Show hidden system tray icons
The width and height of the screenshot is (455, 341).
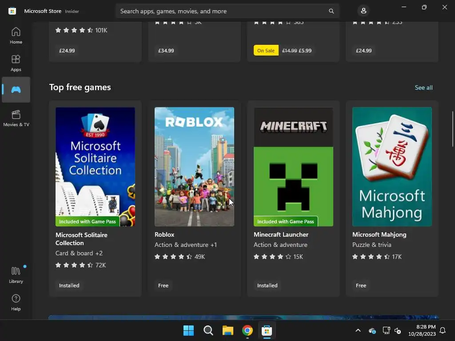pos(358,330)
